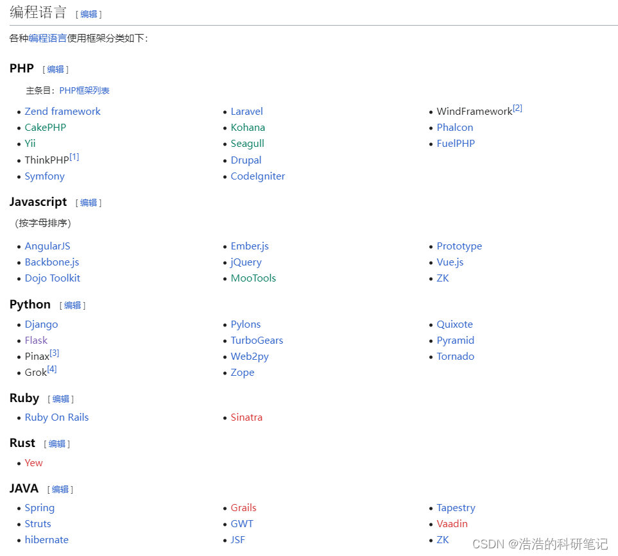Open the Ruby On Rails link
This screenshot has height=556, width=618.
pos(56,417)
